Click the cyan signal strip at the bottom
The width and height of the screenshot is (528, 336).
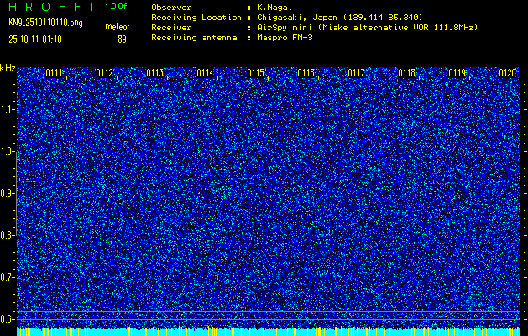[269, 332]
